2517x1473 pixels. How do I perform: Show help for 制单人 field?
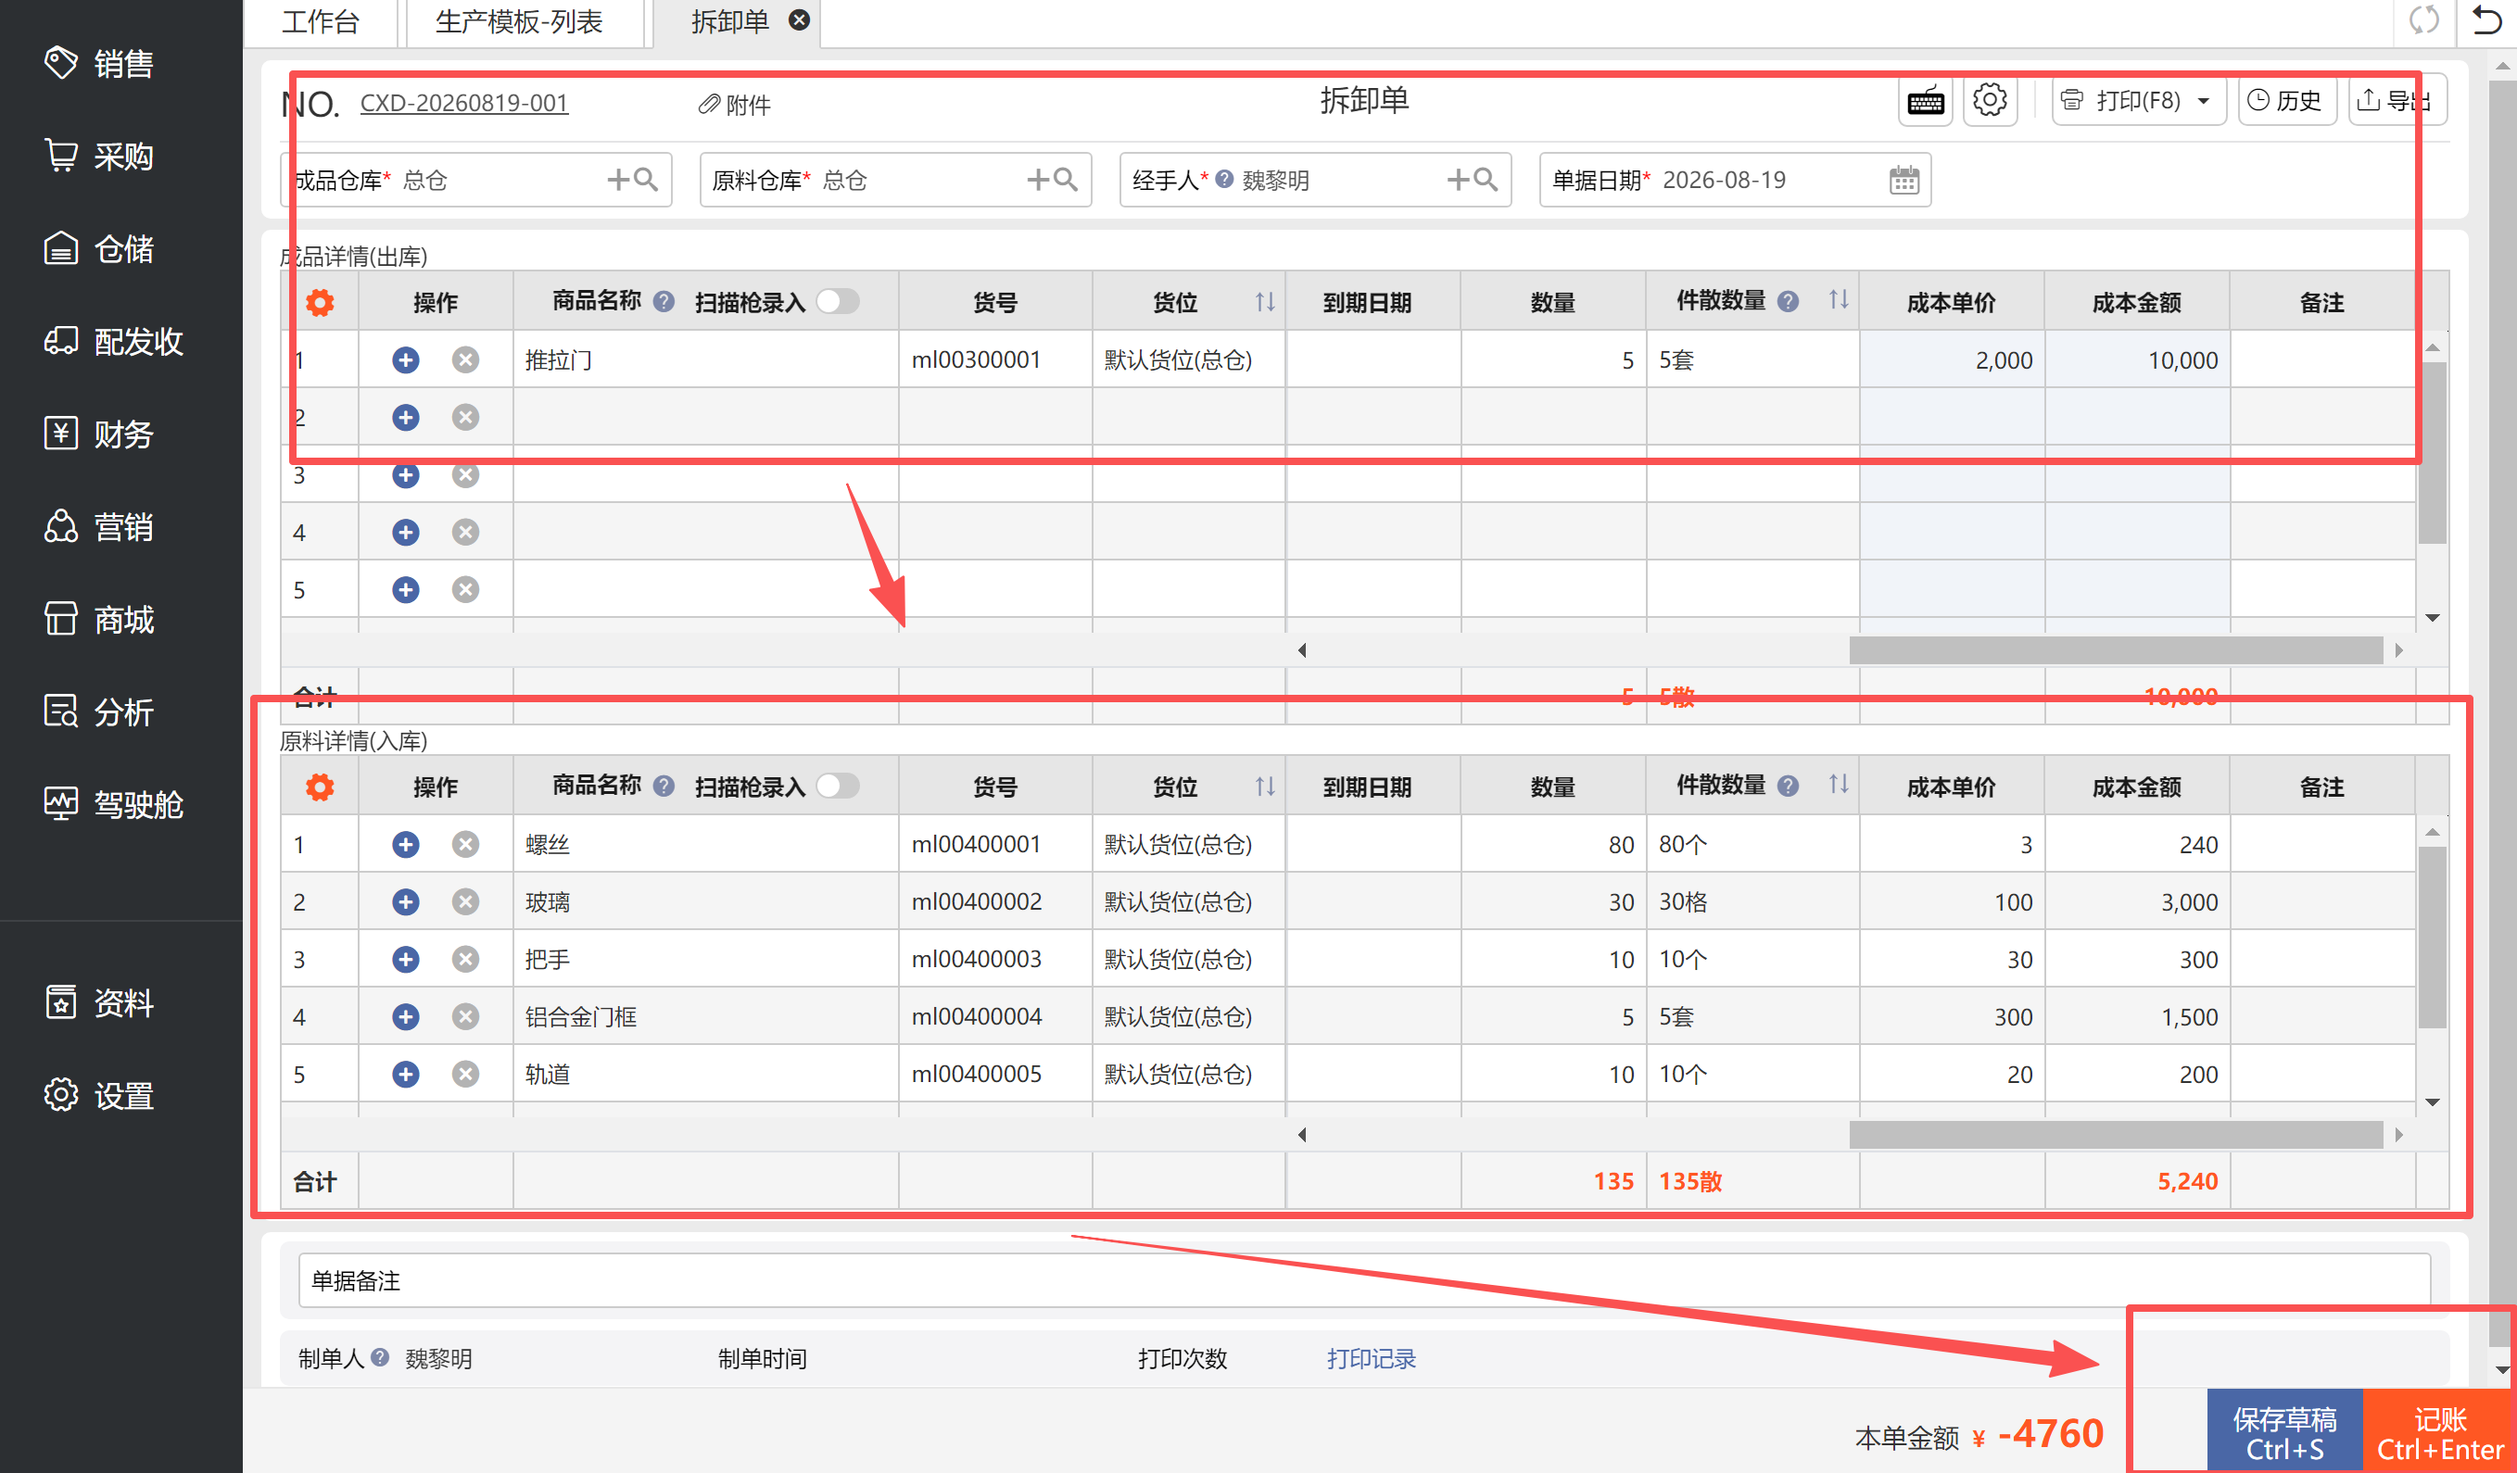pyautogui.click(x=380, y=1357)
